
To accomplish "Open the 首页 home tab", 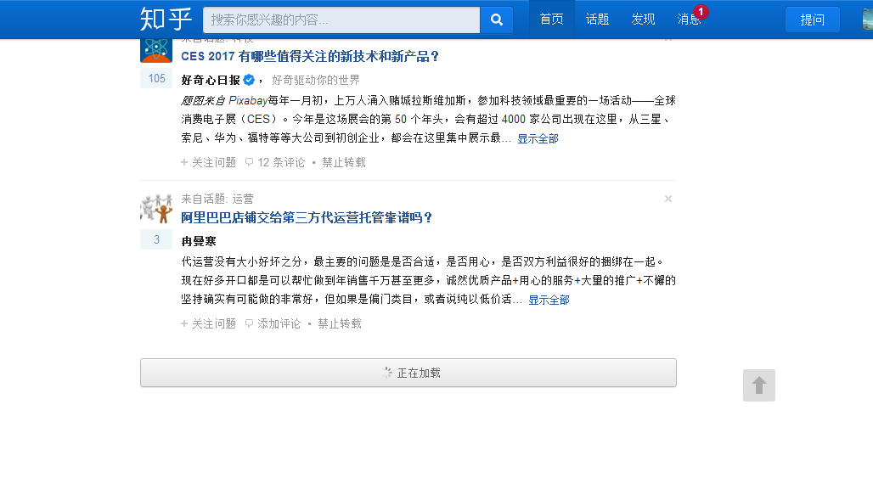I will (551, 20).
